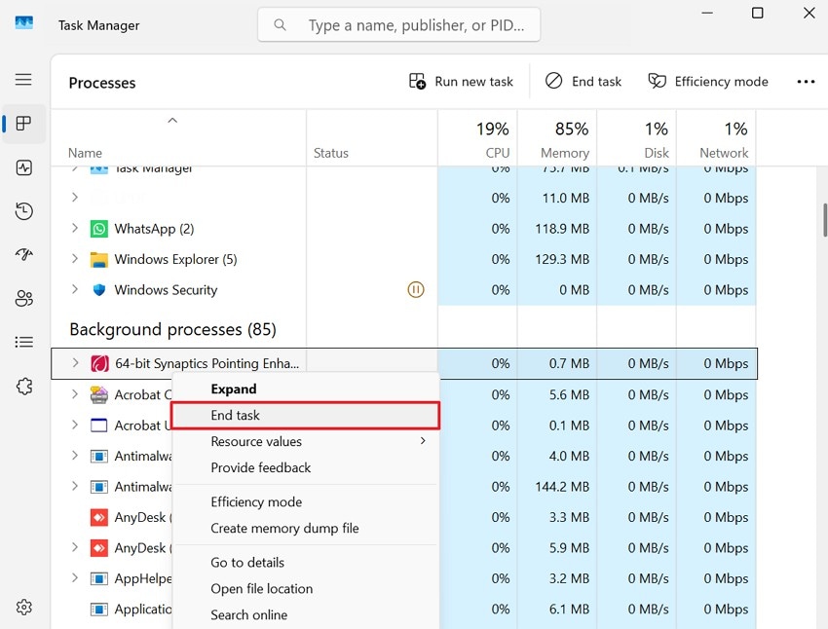
Task: Enable Efficiency mode from the context menu
Action: 256,501
